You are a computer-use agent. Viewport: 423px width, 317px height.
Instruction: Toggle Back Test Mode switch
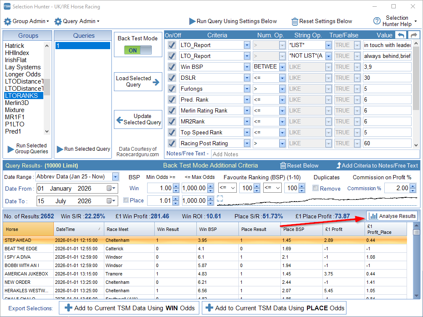tap(138, 50)
